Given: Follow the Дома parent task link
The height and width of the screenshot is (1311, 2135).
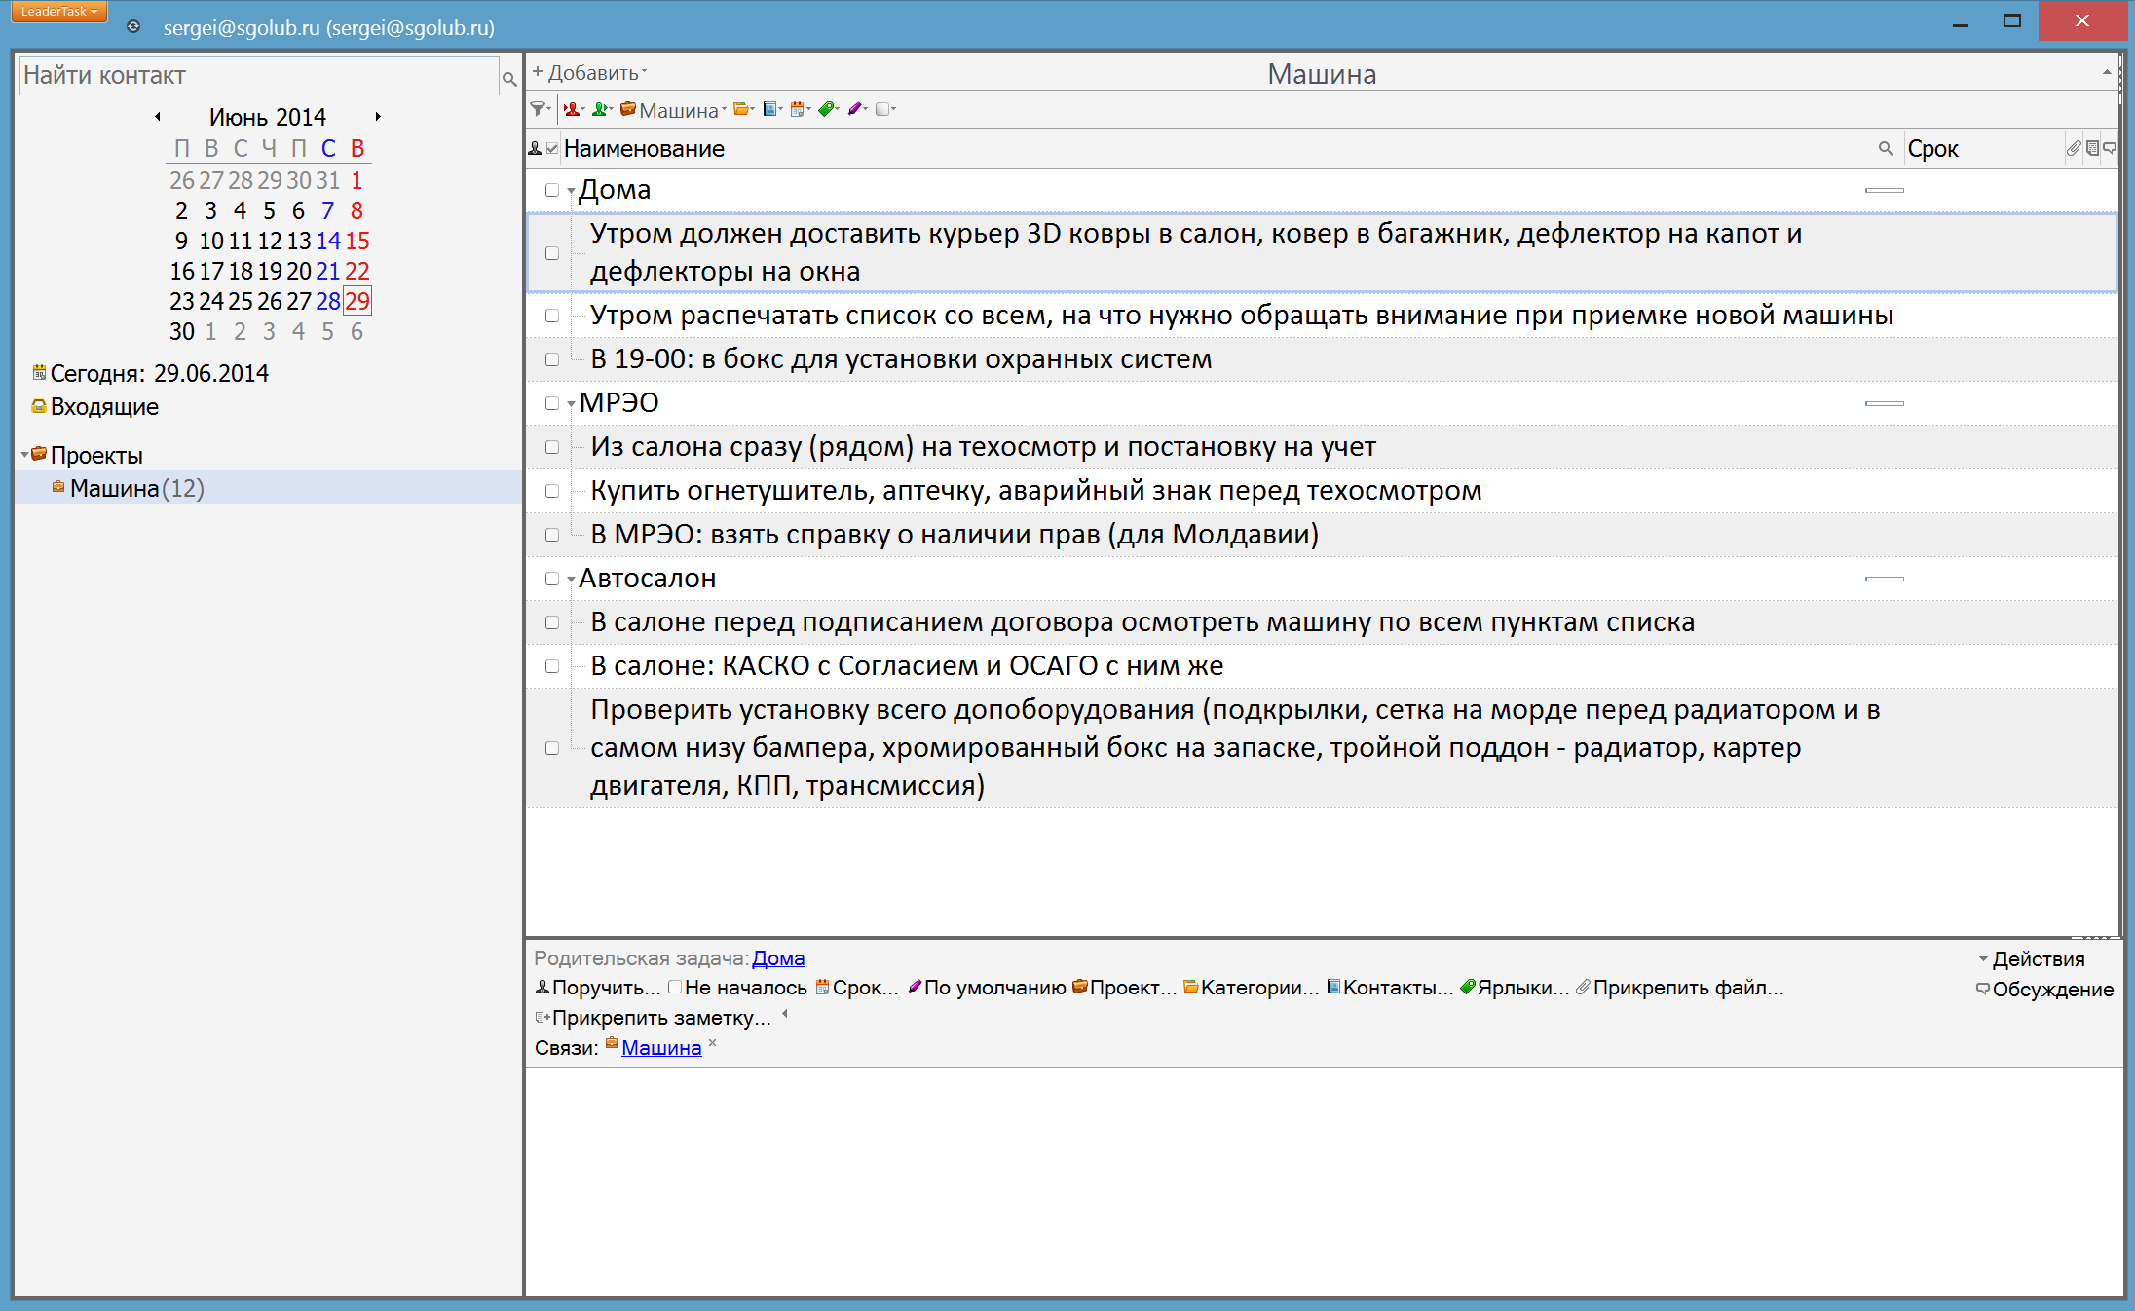Looking at the screenshot, I should (778, 958).
